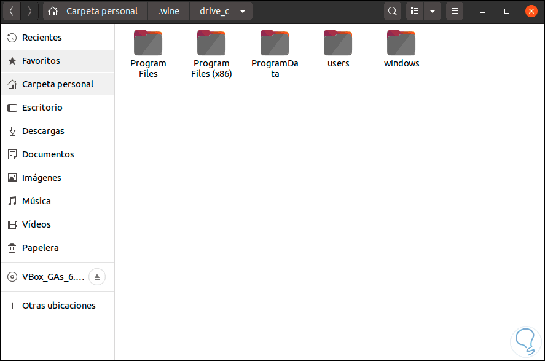545x361 pixels.
Task: Click the home icon in the path bar
Action: click(53, 11)
